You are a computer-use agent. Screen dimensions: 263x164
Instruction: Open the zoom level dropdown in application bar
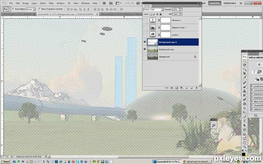(x=132, y=3)
